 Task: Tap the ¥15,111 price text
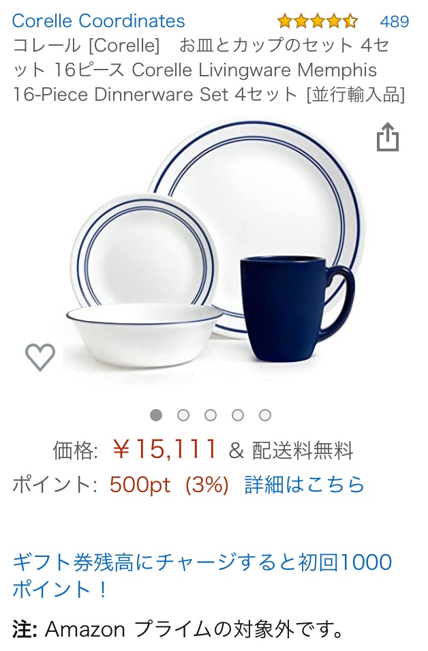[165, 449]
